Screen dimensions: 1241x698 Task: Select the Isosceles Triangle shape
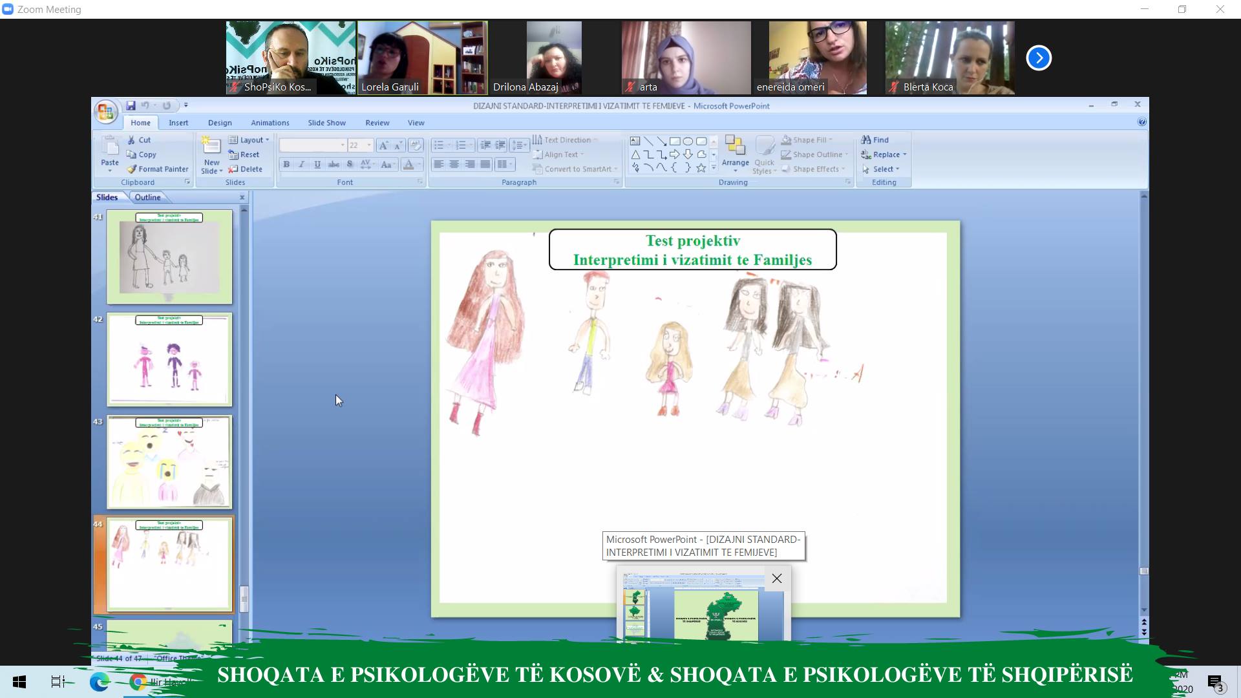[635, 154]
